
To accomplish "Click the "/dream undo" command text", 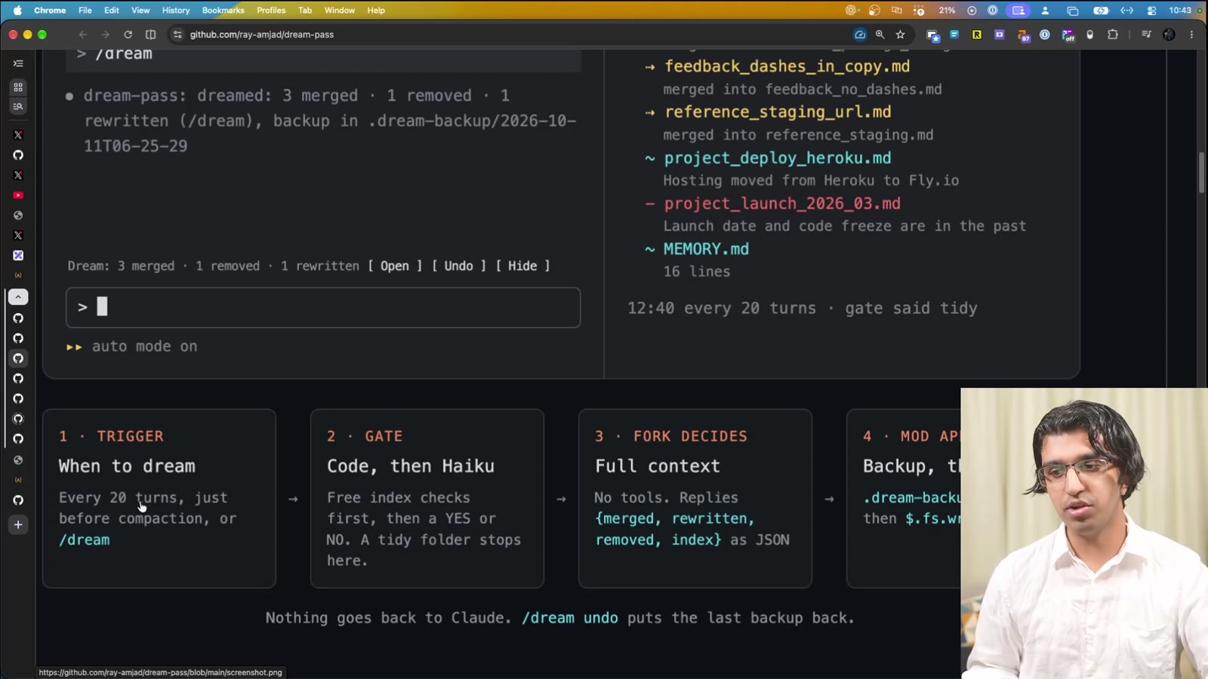I will [570, 618].
